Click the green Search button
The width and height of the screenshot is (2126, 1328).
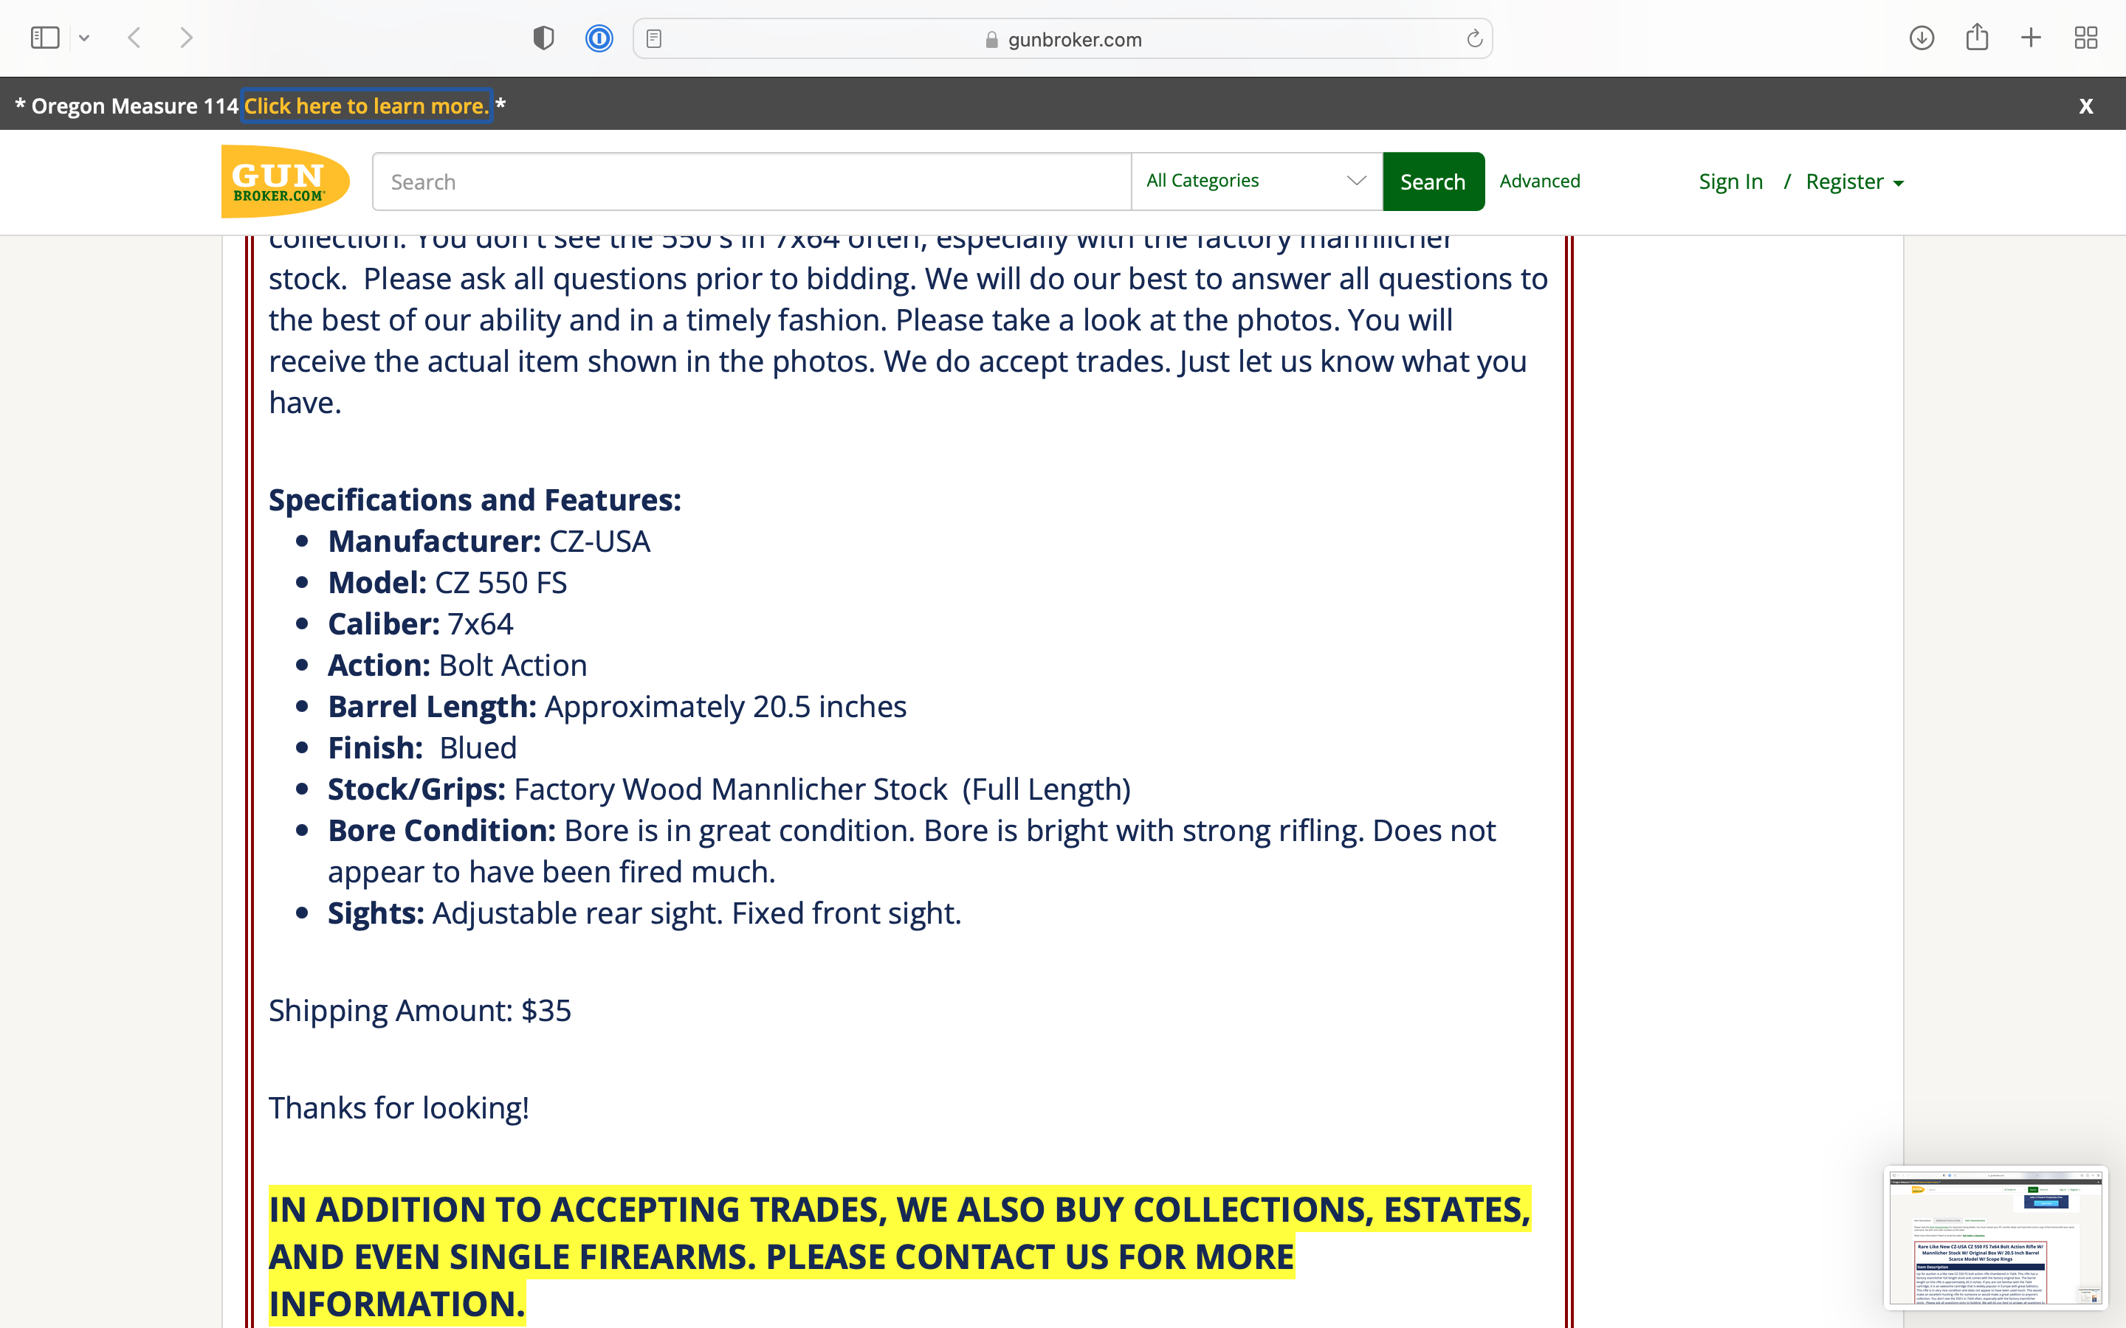[x=1433, y=181]
